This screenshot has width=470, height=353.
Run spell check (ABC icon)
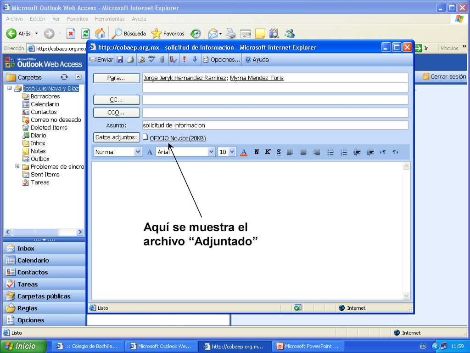coord(152,59)
